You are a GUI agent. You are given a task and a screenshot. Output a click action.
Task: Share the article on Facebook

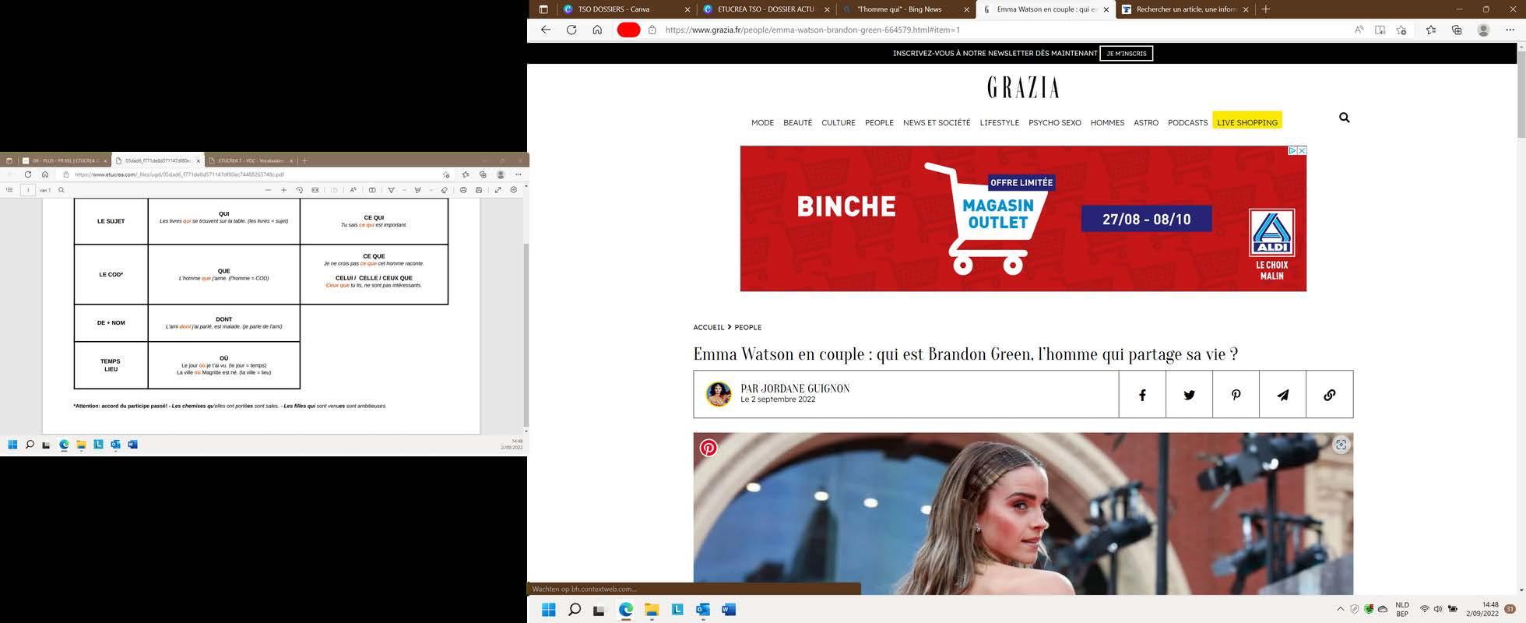pos(1142,395)
